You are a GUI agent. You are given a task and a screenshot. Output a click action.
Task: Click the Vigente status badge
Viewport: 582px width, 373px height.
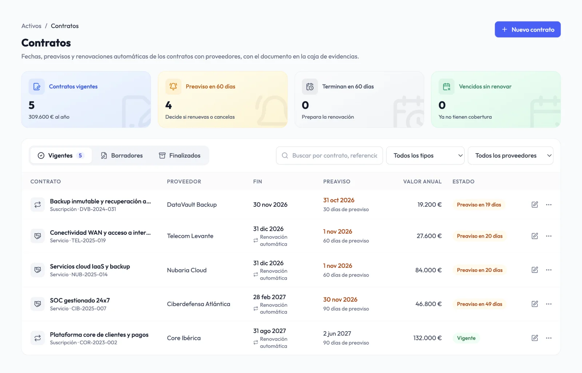(466, 338)
